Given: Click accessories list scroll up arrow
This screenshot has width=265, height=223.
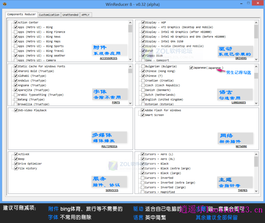Looking at the screenshot, I should click(x=130, y=23).
